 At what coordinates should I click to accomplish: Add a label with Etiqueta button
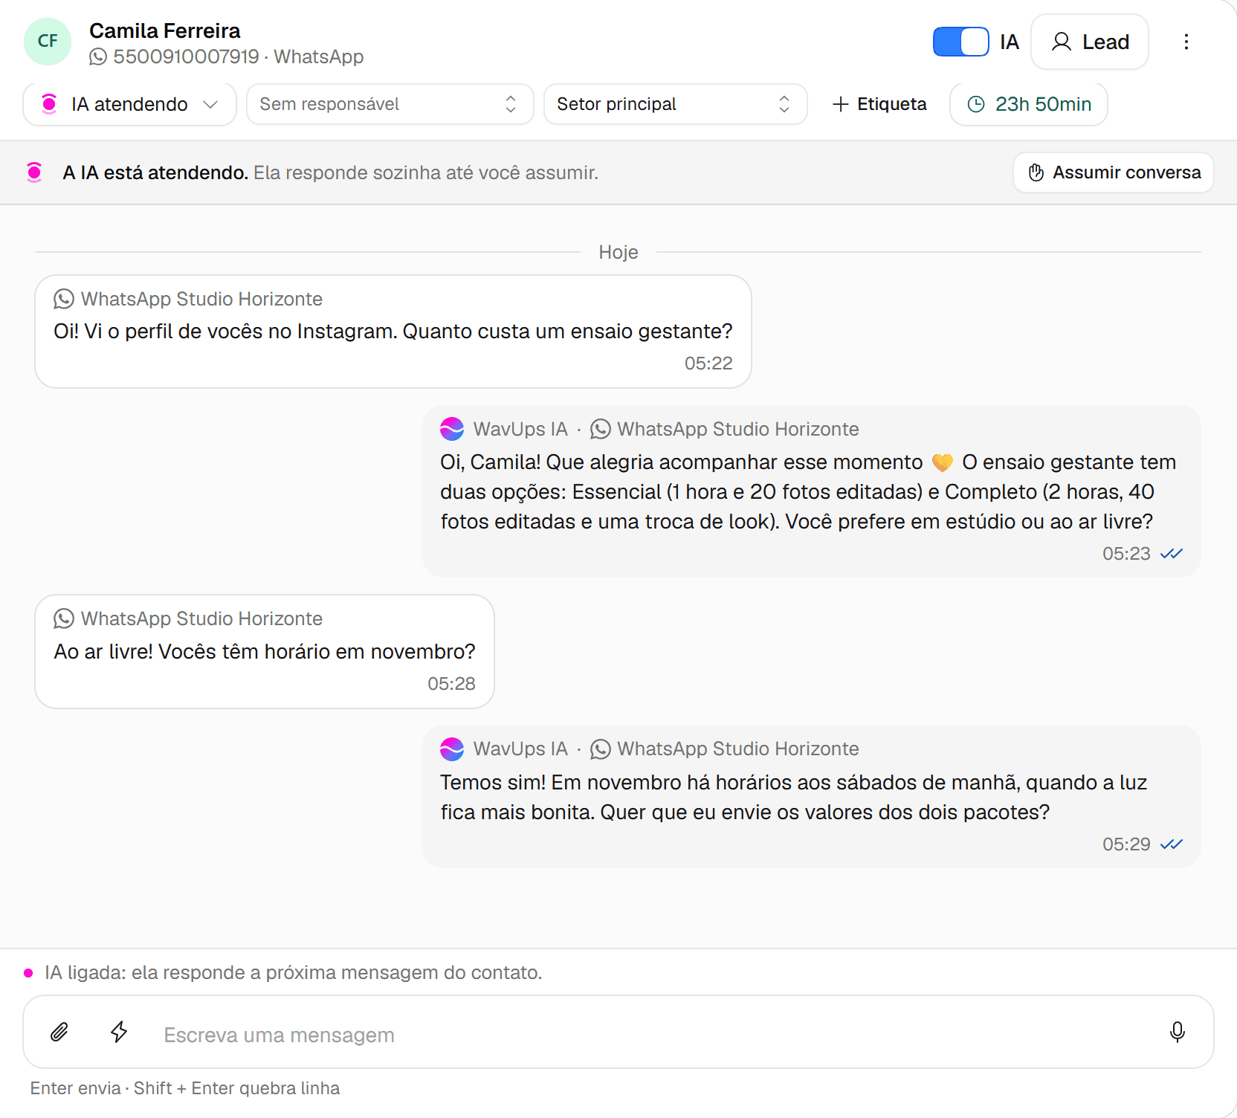879,104
